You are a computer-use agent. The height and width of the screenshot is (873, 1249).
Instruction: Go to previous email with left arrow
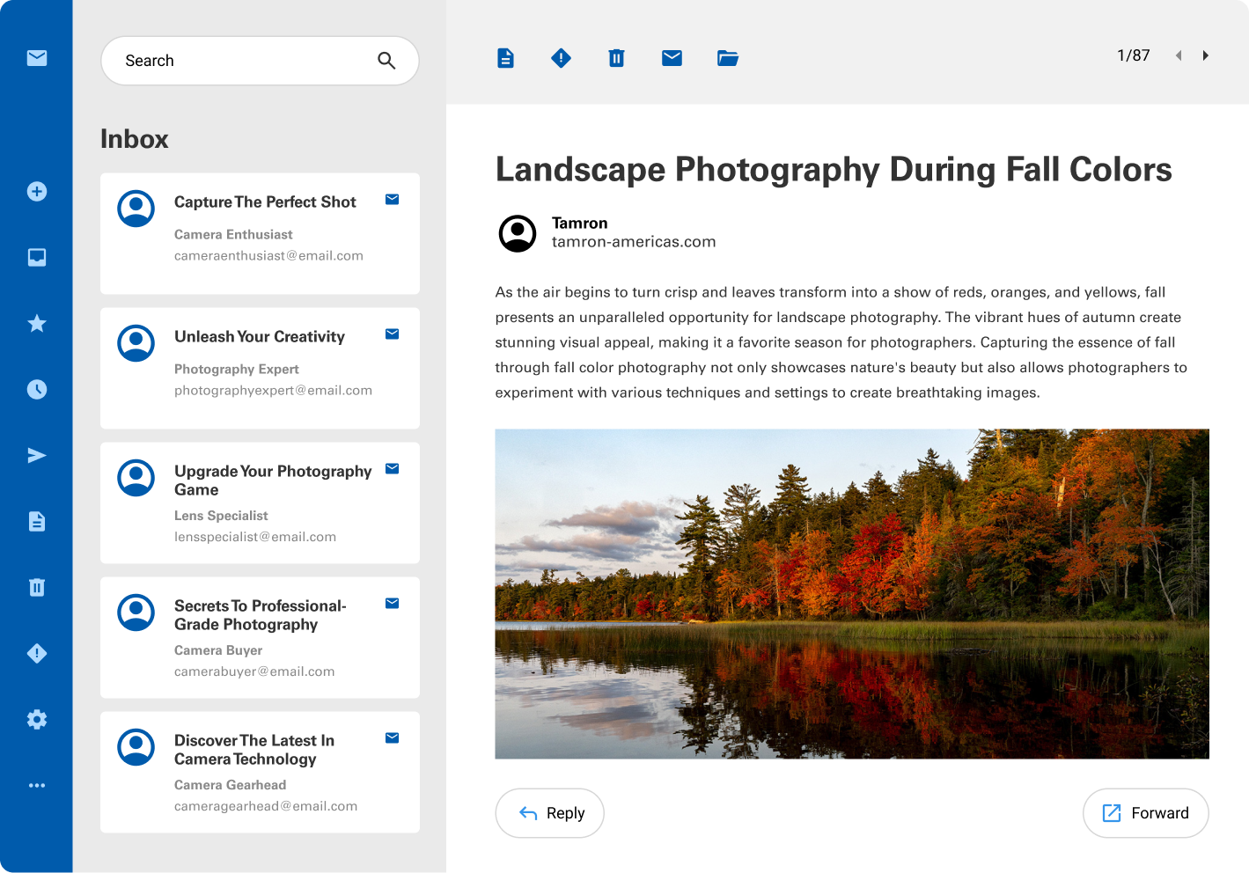coord(1179,56)
